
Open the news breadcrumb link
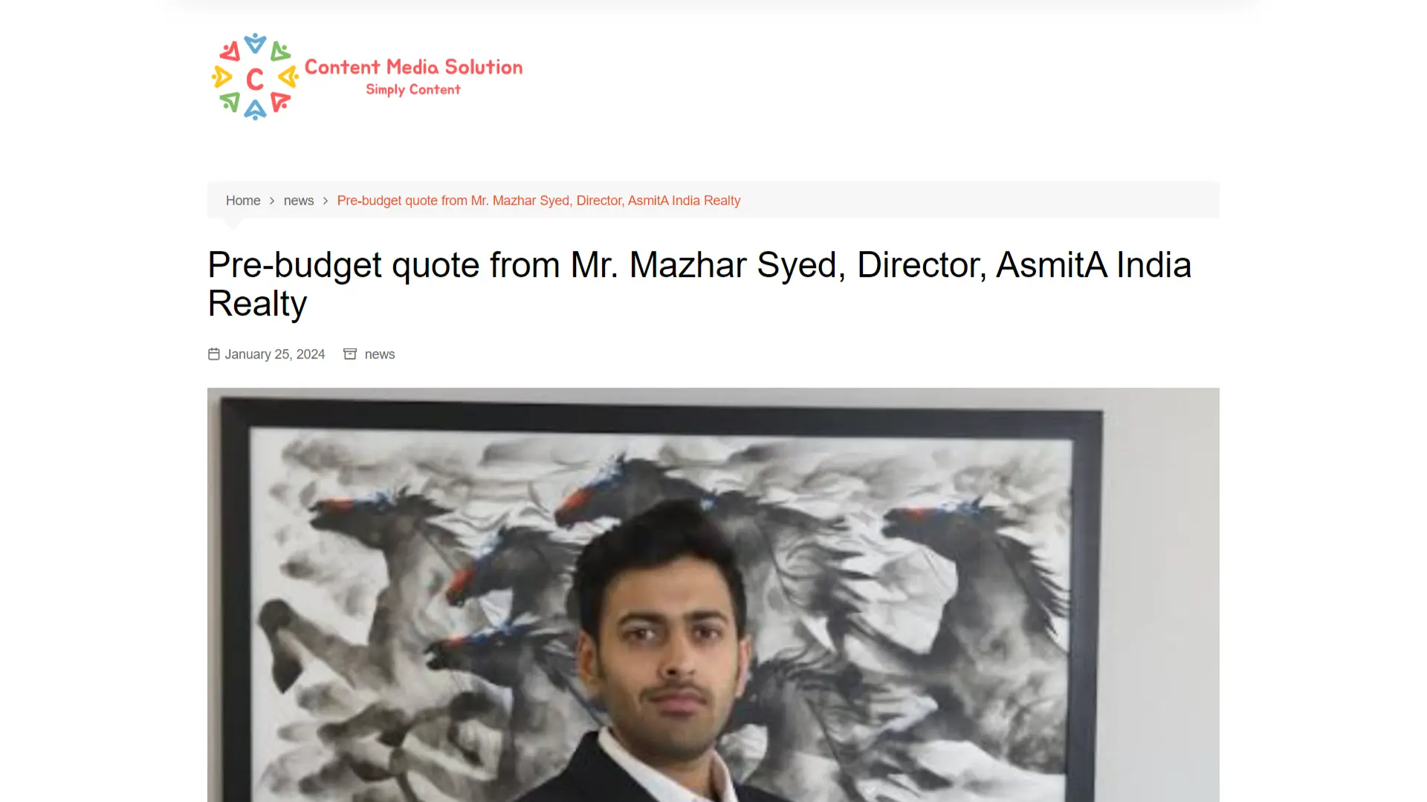[299, 200]
